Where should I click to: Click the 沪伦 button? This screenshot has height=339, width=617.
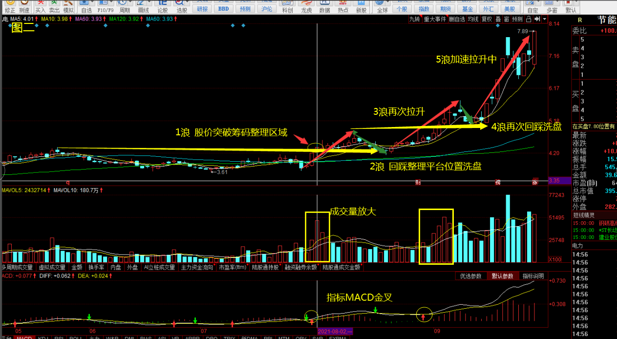[x=266, y=8]
